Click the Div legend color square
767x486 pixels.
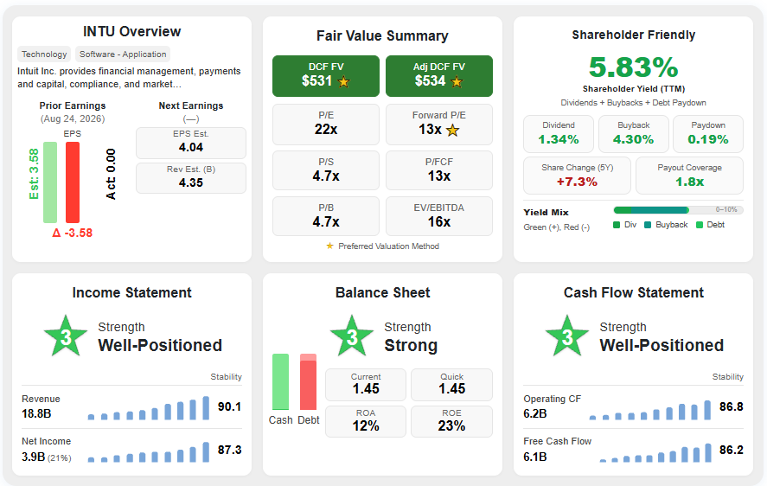pyautogui.click(x=617, y=225)
